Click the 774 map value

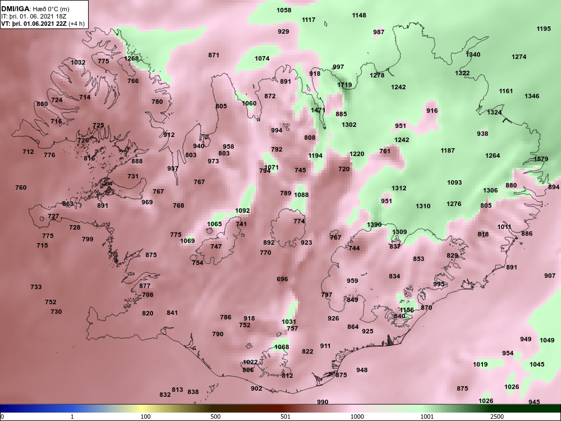pos(299,221)
